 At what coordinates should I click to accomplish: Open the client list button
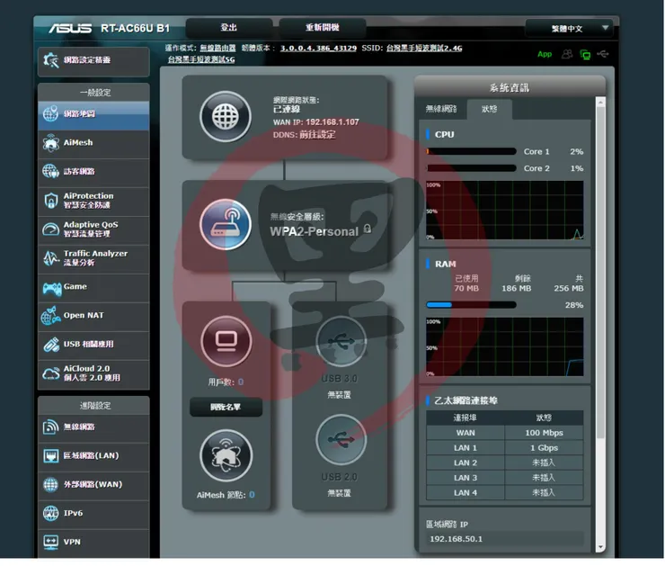click(226, 408)
